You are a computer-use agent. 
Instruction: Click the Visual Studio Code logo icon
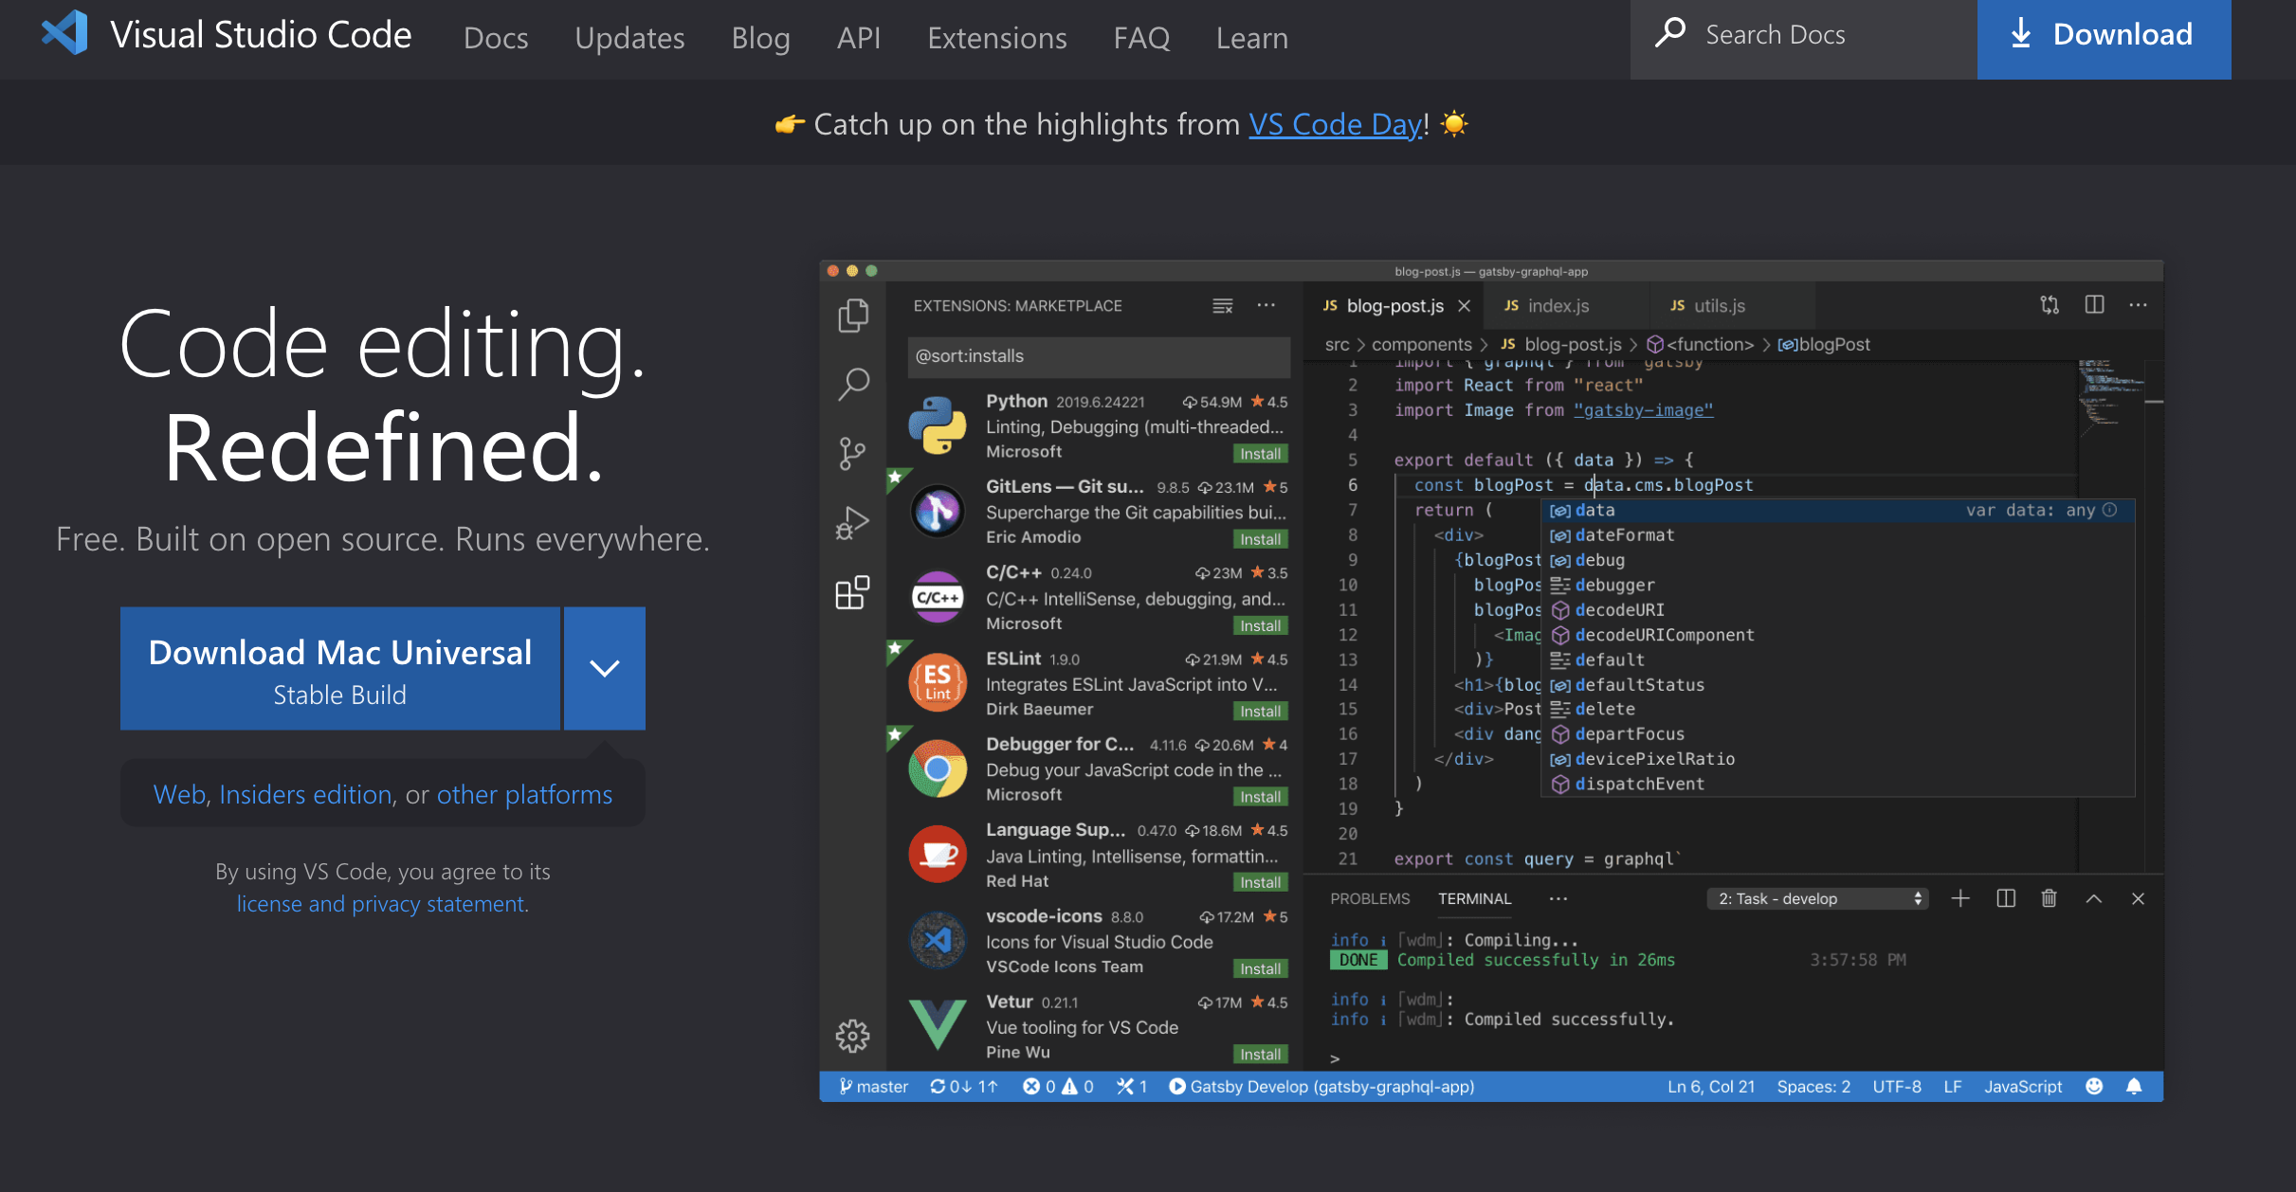[64, 33]
